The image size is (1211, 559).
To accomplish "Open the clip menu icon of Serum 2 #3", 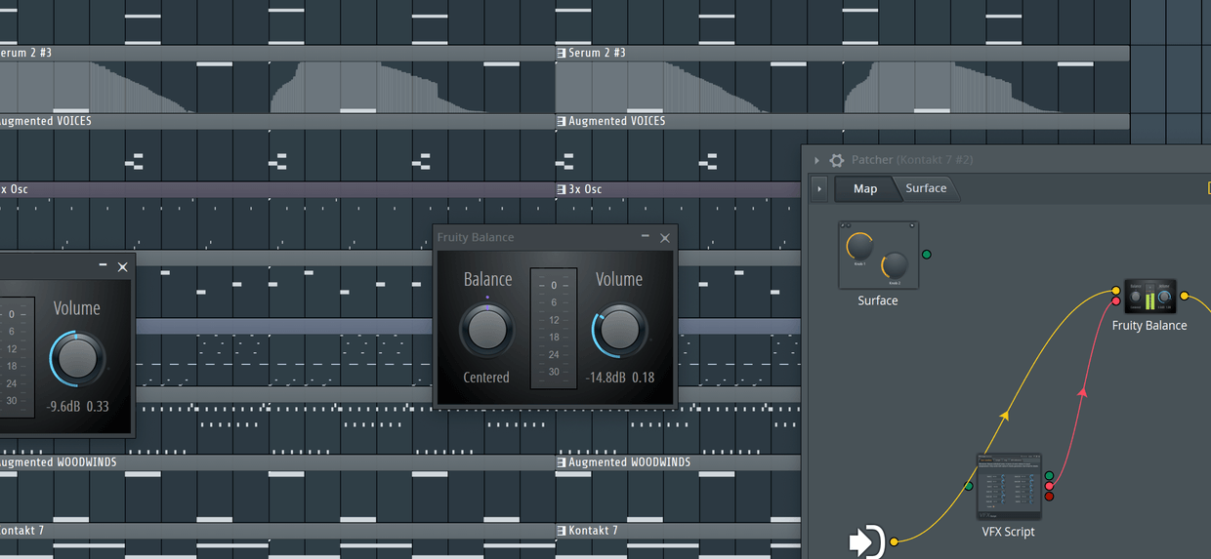I will [x=562, y=53].
